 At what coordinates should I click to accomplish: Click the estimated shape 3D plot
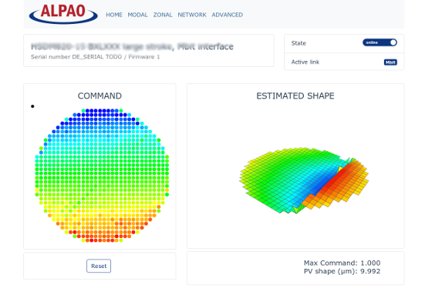tap(304, 180)
